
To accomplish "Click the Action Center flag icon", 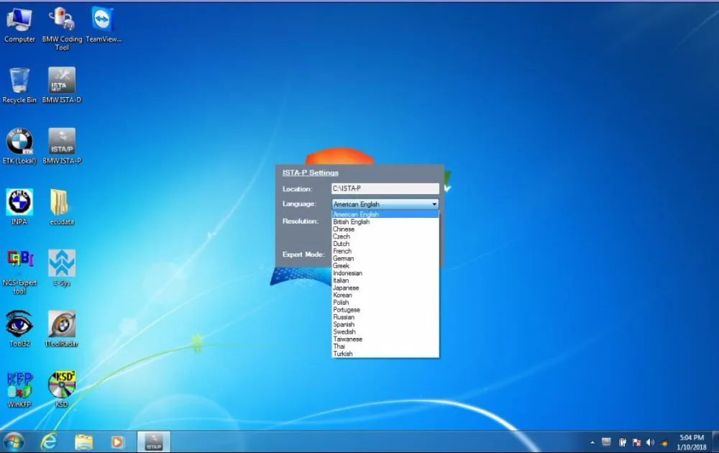I will (636, 442).
